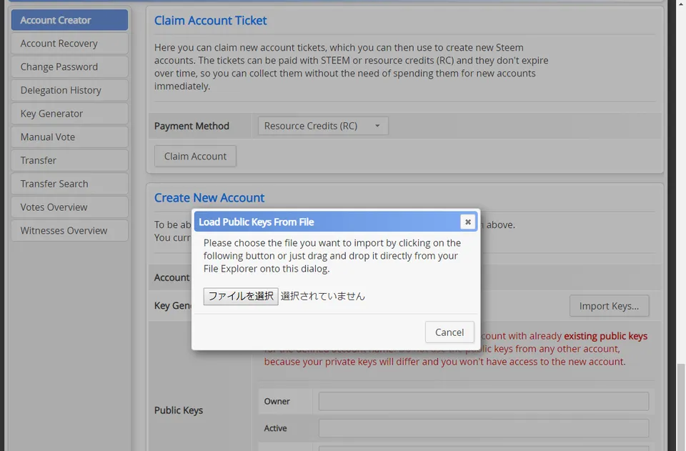Viewport: 686px width, 451px height.
Task: Open Delegation History in sidebar
Action: click(69, 90)
